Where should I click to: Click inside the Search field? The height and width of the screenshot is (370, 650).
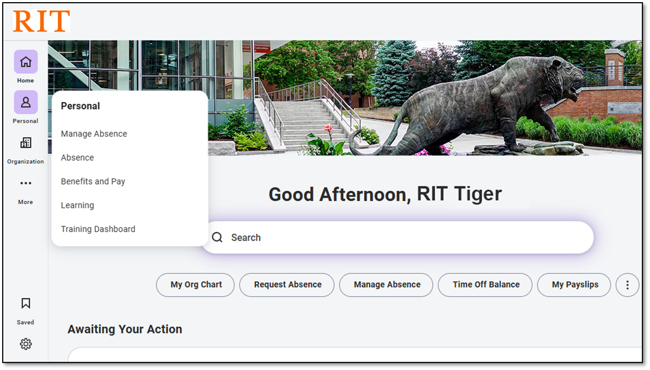pyautogui.click(x=381, y=237)
